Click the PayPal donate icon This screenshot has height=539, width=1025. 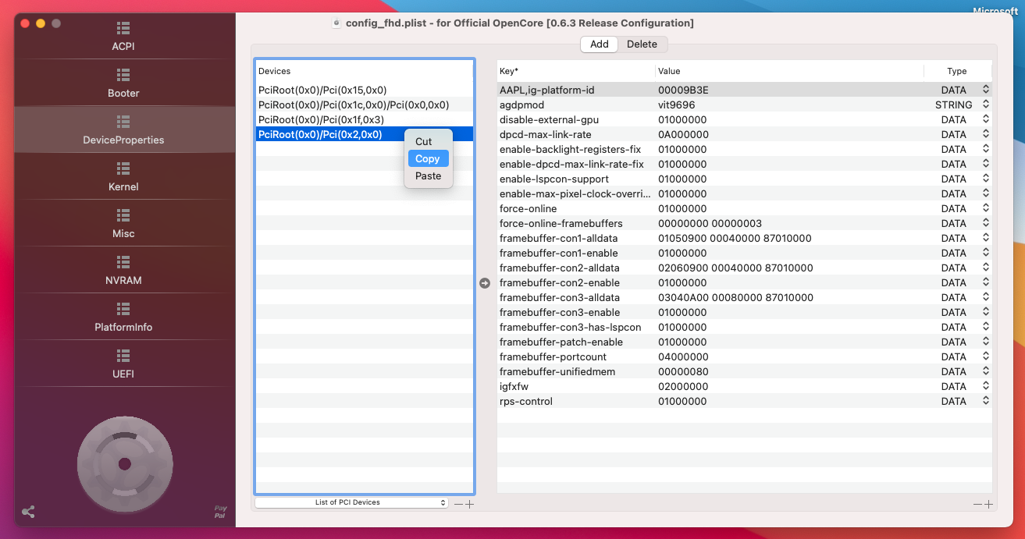click(x=221, y=512)
